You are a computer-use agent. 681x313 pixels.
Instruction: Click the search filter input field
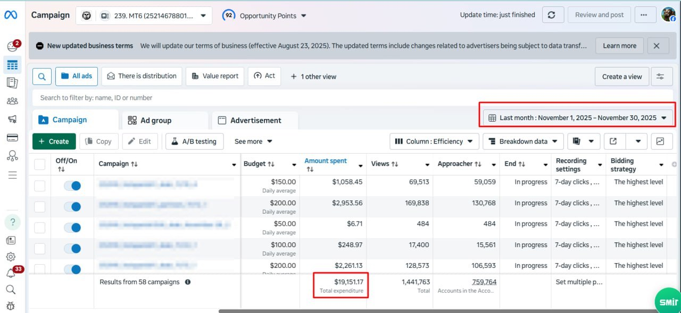tap(351, 98)
